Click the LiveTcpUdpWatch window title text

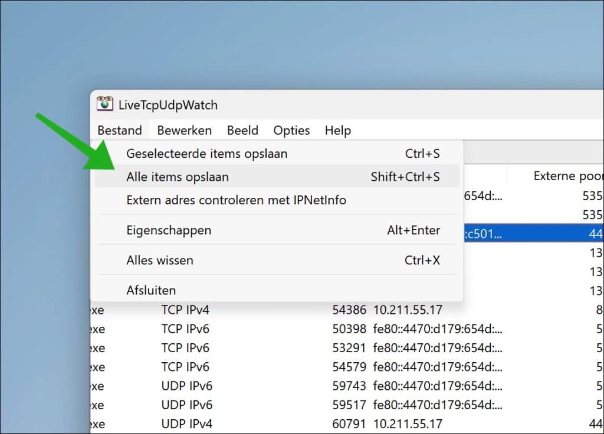click(168, 105)
